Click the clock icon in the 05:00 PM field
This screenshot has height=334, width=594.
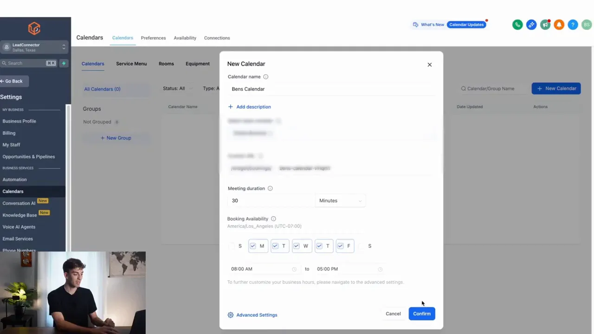click(x=380, y=269)
